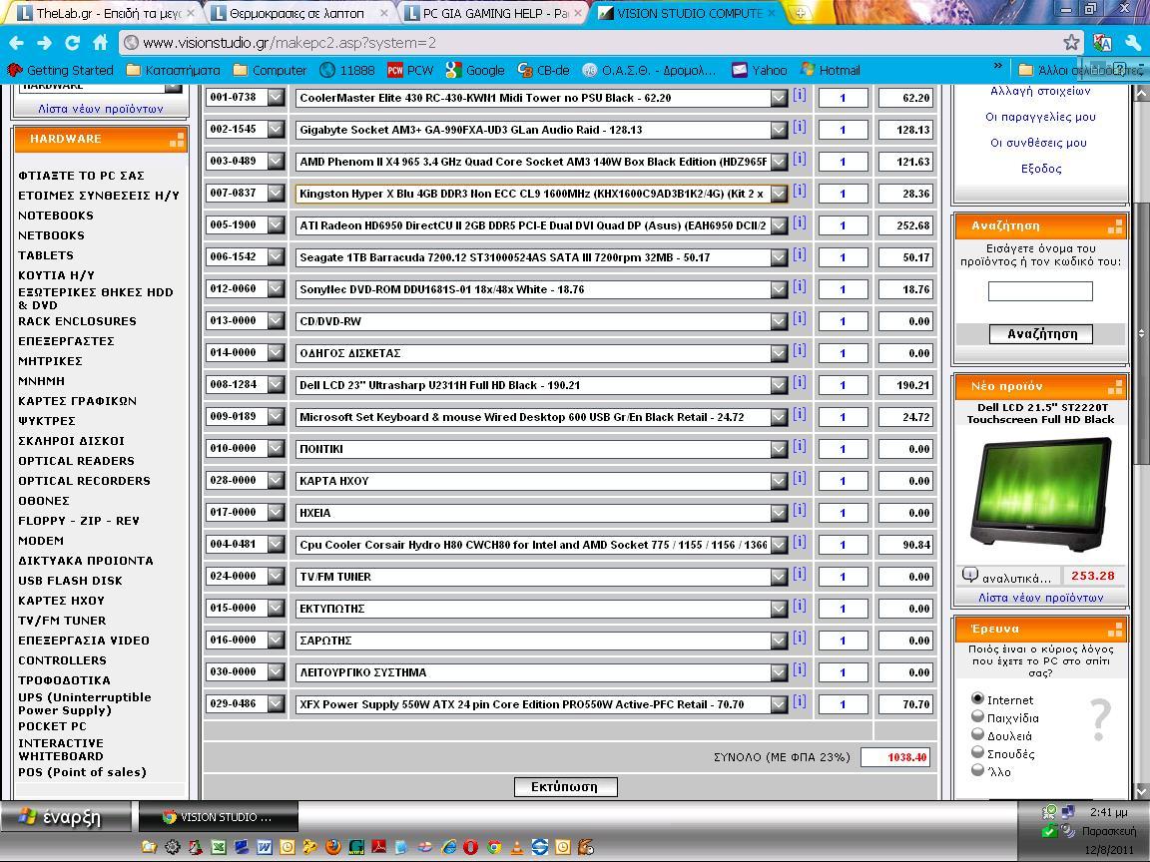Image resolution: width=1150 pixels, height=862 pixels.
Task: Open code dropdown showing 006-1542
Action: [276, 256]
